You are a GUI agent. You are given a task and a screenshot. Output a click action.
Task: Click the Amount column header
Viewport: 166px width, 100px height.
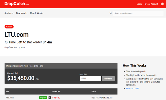point(56,91)
